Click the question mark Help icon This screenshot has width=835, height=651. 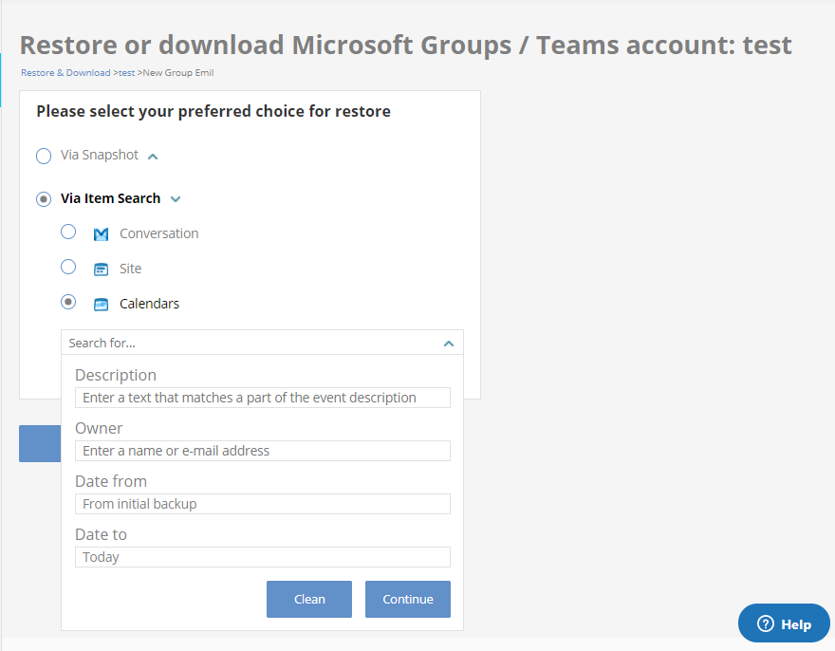765,623
